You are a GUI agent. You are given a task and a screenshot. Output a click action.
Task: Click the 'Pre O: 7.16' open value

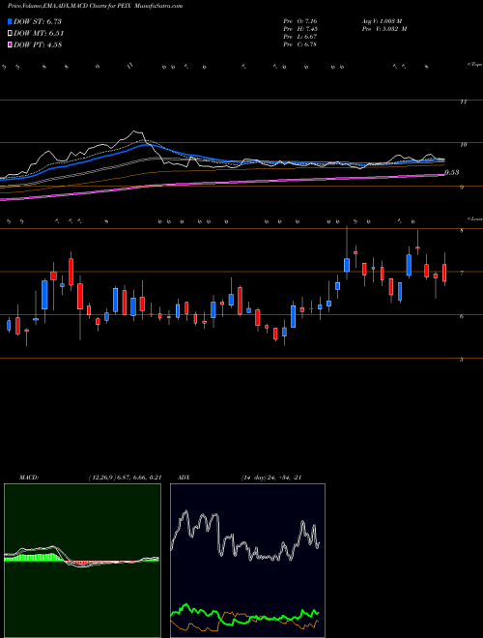coord(300,21)
